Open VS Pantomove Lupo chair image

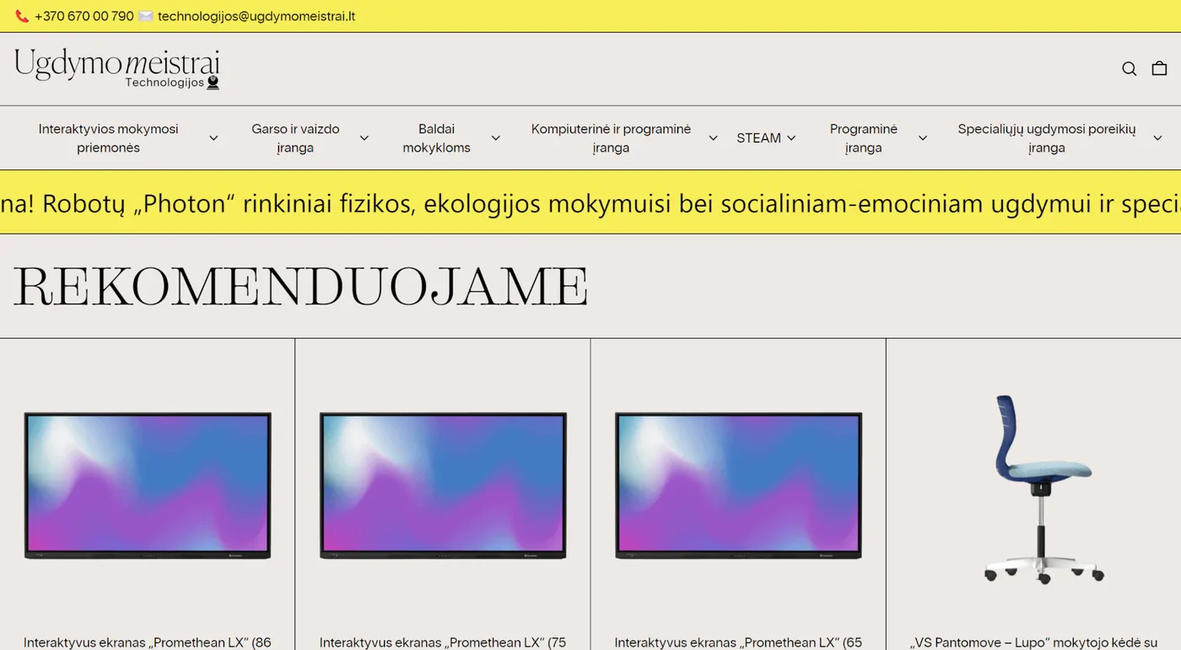1044,490
